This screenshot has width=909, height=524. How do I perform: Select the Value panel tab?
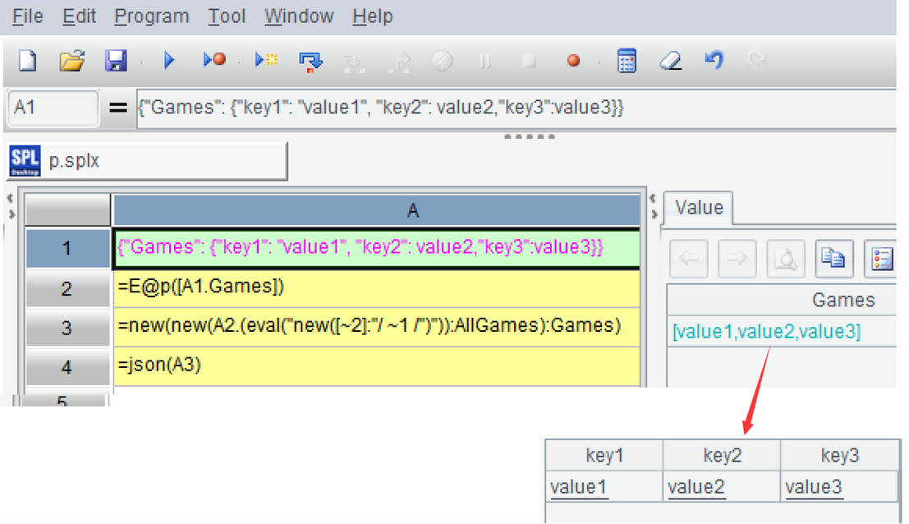click(x=698, y=208)
